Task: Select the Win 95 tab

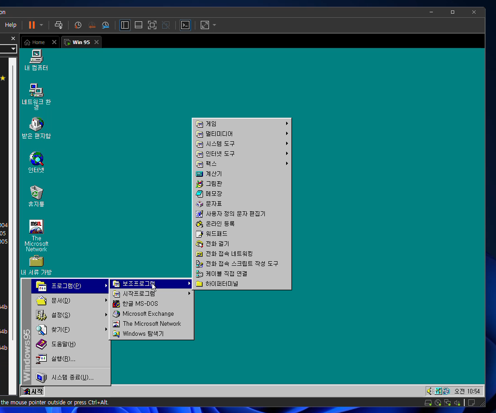Action: (78, 42)
